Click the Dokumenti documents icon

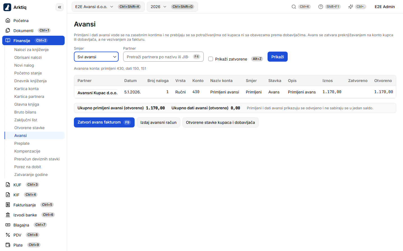coord(8,30)
